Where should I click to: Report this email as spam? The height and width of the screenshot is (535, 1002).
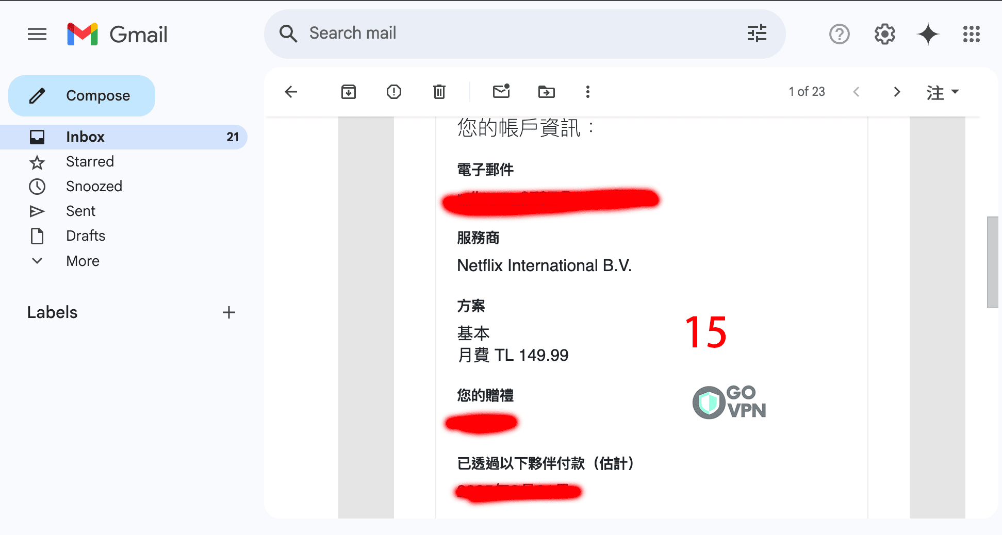click(x=393, y=92)
